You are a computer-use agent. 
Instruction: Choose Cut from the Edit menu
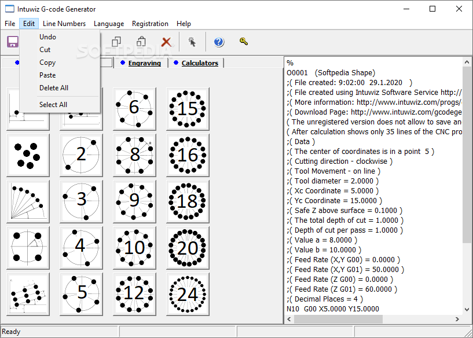[60, 49]
